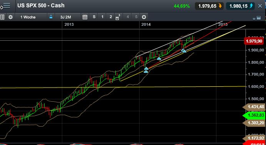The image size is (266, 145).
Task: Open the '3J 2M' time range dropdown
Action: click(x=66, y=17)
